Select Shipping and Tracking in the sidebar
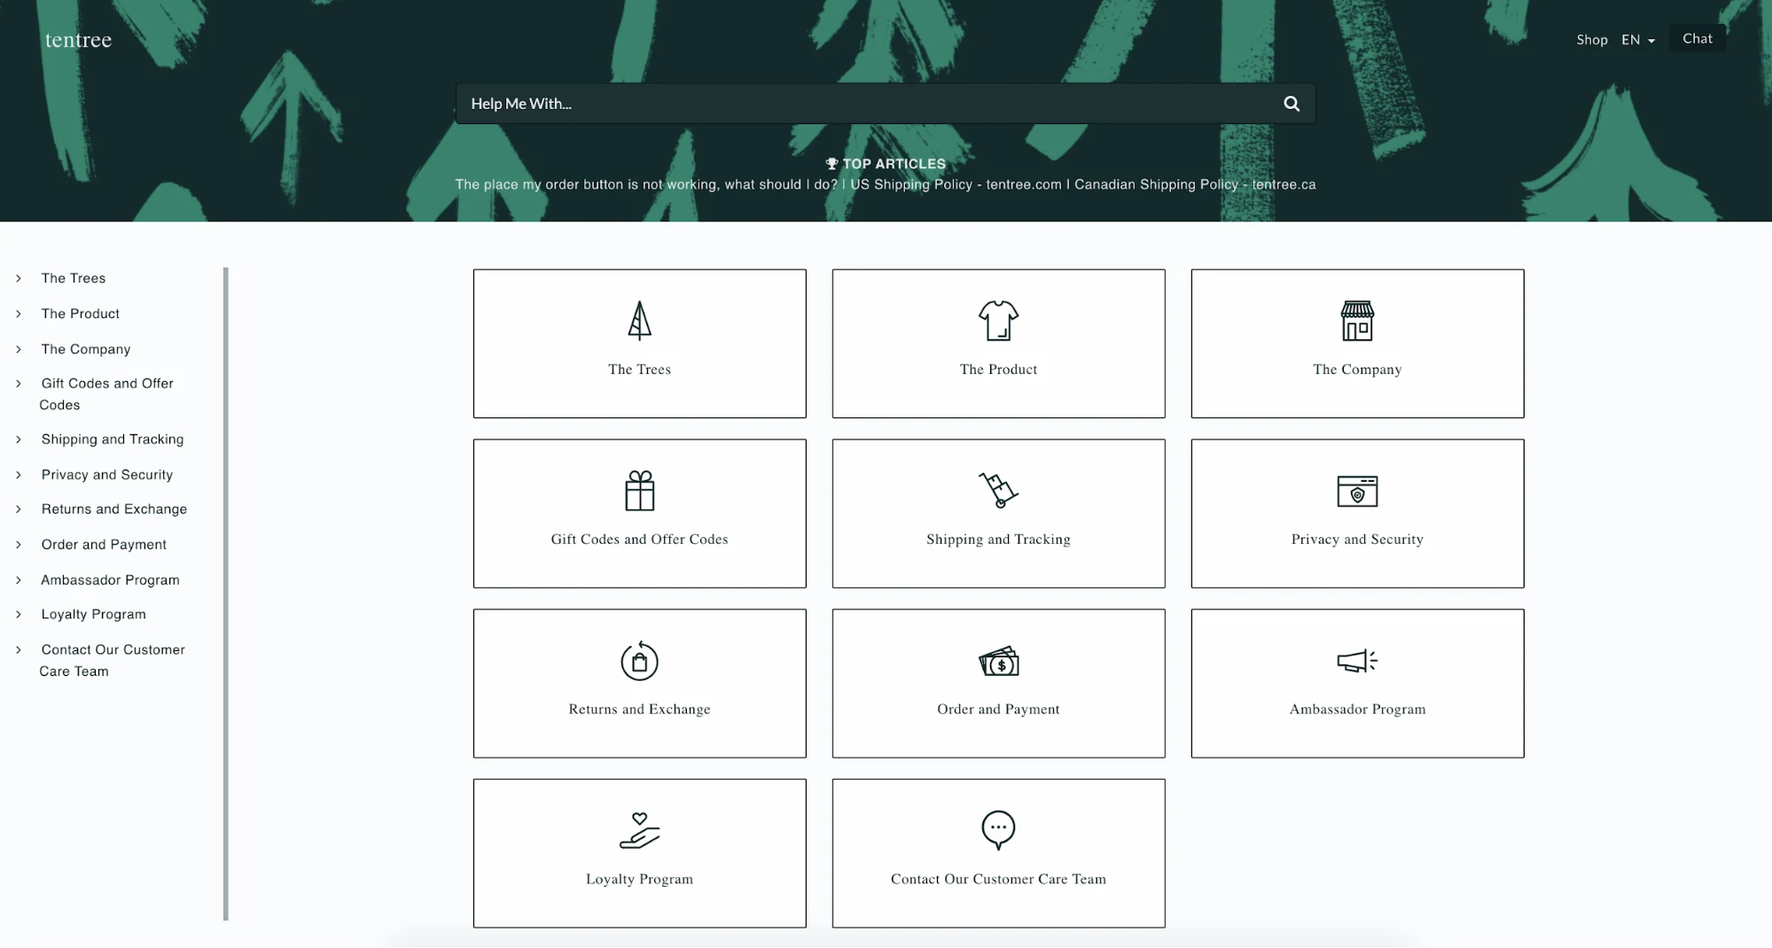 click(x=113, y=439)
